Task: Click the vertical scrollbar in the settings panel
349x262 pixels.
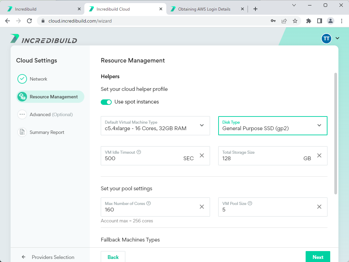Action: [x=335, y=133]
